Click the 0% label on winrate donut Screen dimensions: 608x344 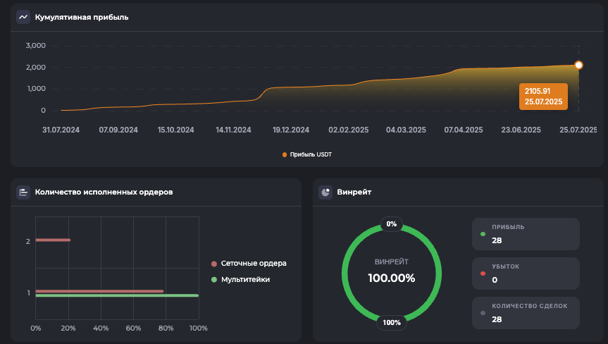tap(392, 224)
